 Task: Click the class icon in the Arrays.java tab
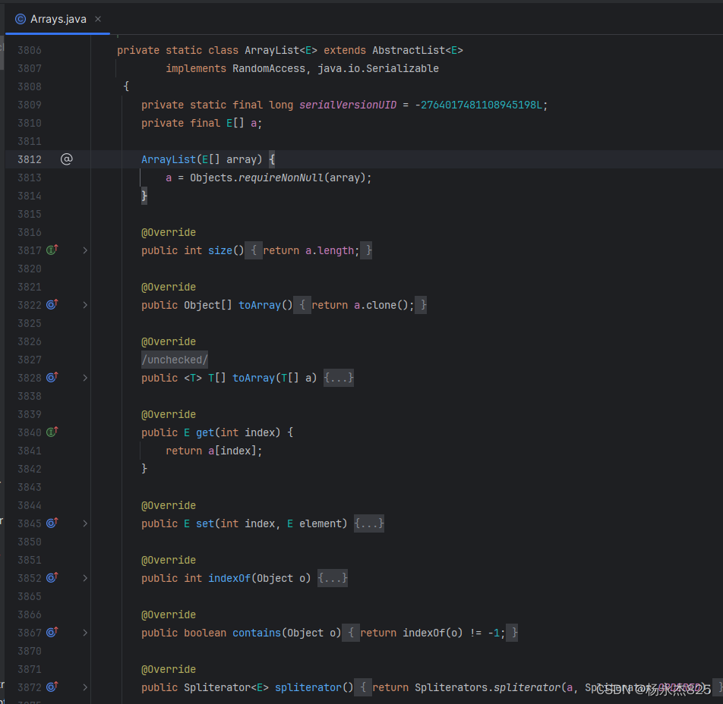point(19,19)
